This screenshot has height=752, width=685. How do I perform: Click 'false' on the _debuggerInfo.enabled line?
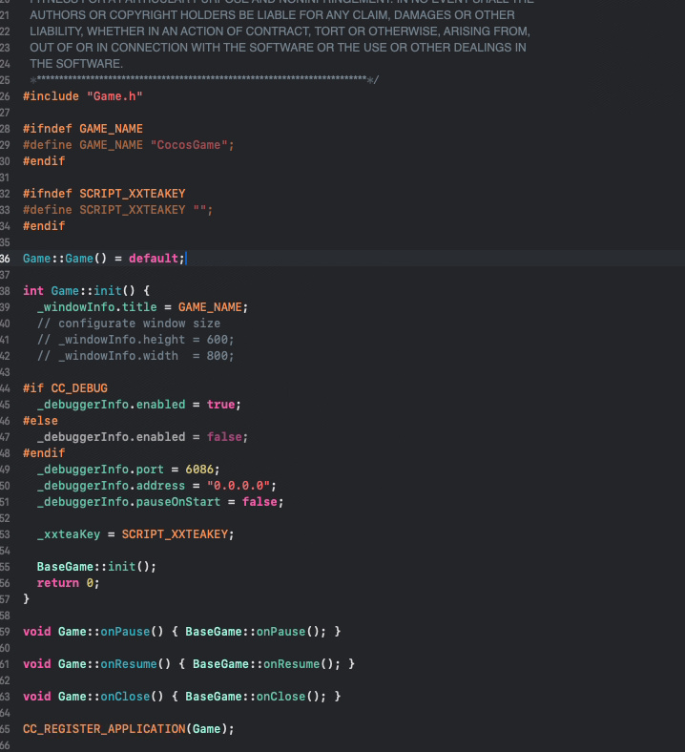click(x=224, y=437)
